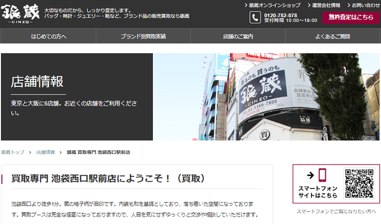This screenshot has width=381, height=224.
Task: Click the smartphone icon in the sidebar box
Action: [x=322, y=175]
